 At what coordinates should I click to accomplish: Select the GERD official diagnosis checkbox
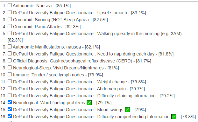point(10,61)
